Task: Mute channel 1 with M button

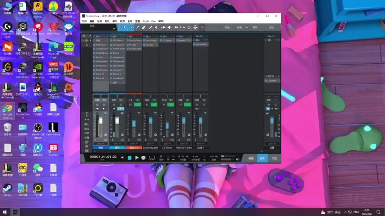Action: pyautogui.click(x=97, y=105)
